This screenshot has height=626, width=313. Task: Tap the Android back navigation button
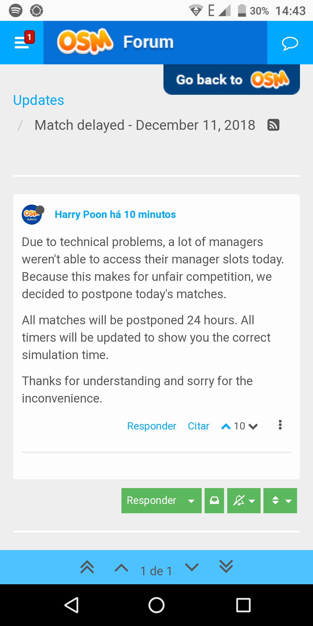[x=71, y=605]
